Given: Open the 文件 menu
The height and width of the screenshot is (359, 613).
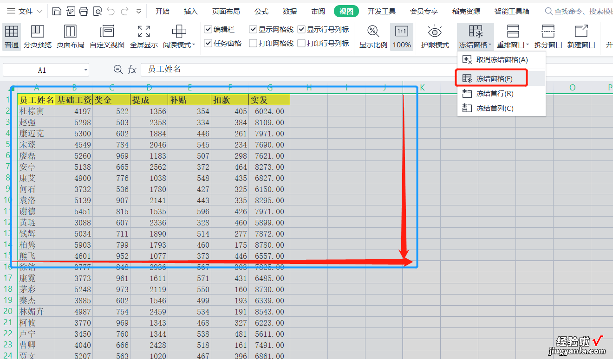Looking at the screenshot, I should click(x=24, y=11).
